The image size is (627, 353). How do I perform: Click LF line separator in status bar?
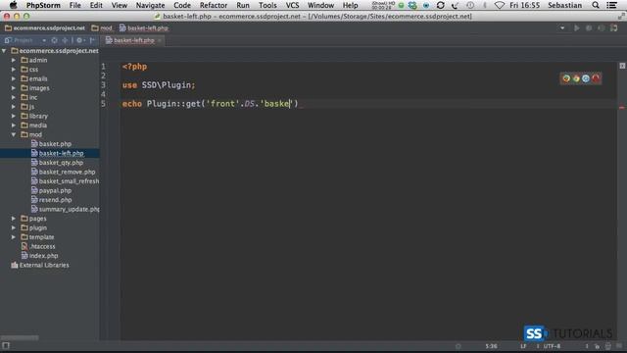point(523,346)
